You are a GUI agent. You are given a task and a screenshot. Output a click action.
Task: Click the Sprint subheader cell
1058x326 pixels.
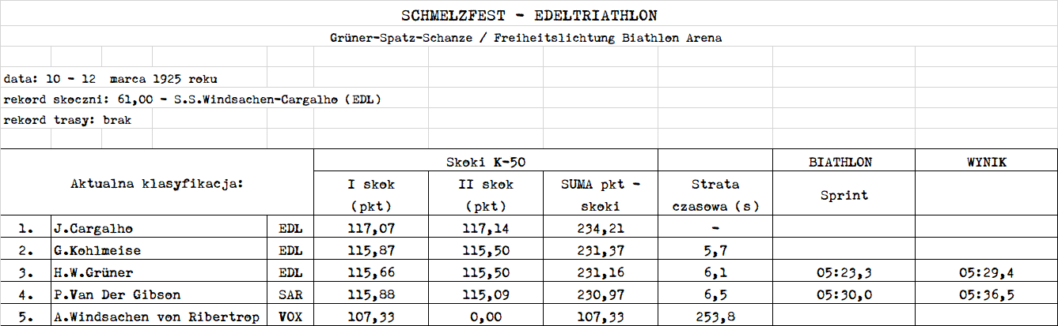(x=844, y=195)
